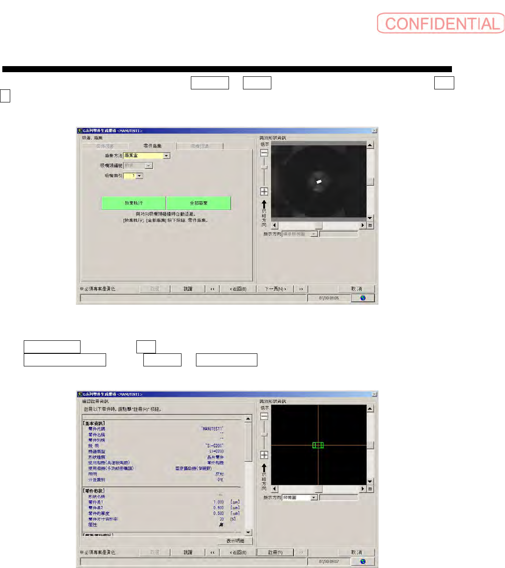Click zoom-out minus icon in discard window
Viewport: 505px width, 568px height.
coord(264,153)
